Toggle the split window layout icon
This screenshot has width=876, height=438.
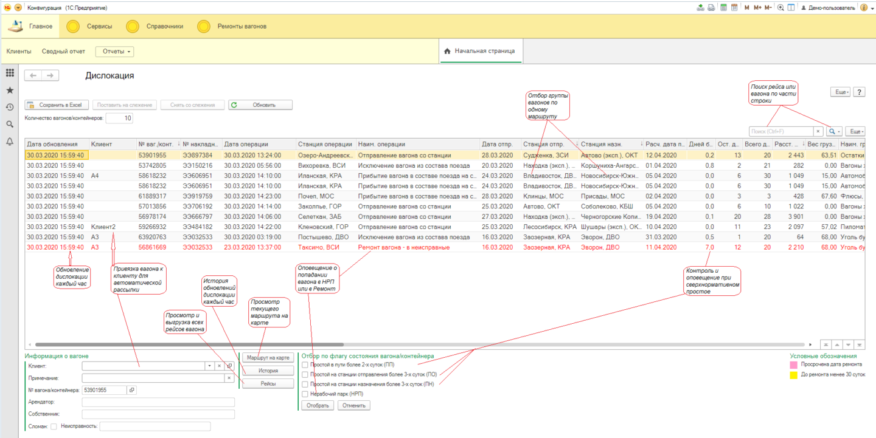(791, 7)
